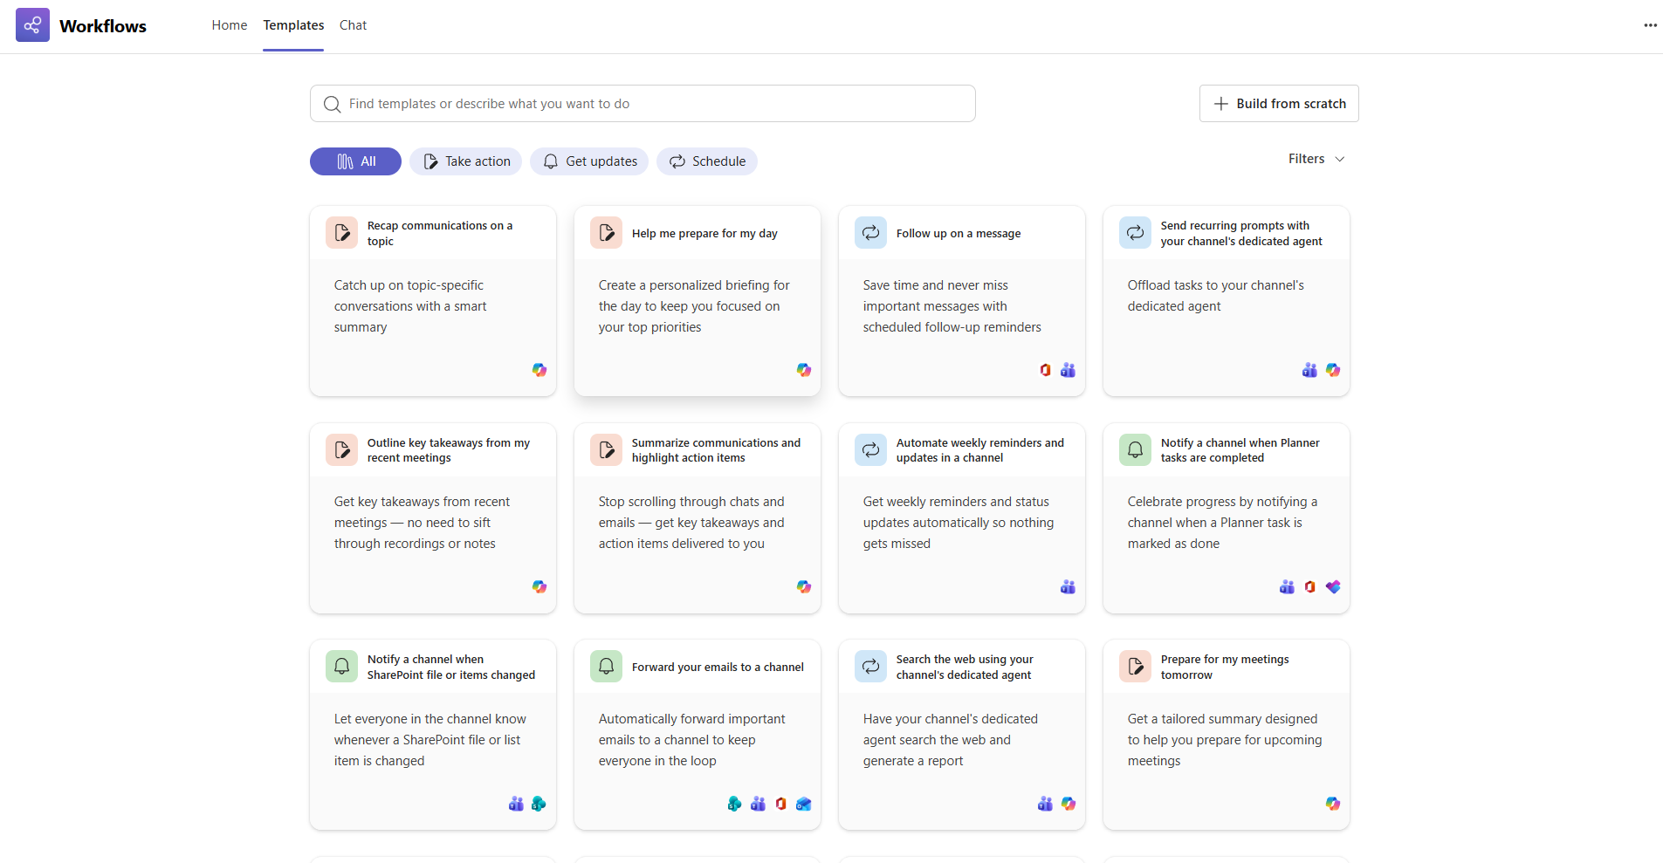Open the Chat tab
This screenshot has width=1663, height=863.
353,25
